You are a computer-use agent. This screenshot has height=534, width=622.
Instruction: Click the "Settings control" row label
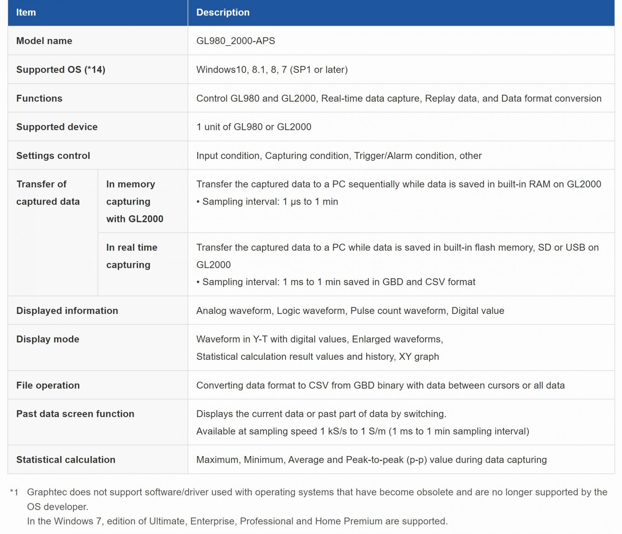53,156
